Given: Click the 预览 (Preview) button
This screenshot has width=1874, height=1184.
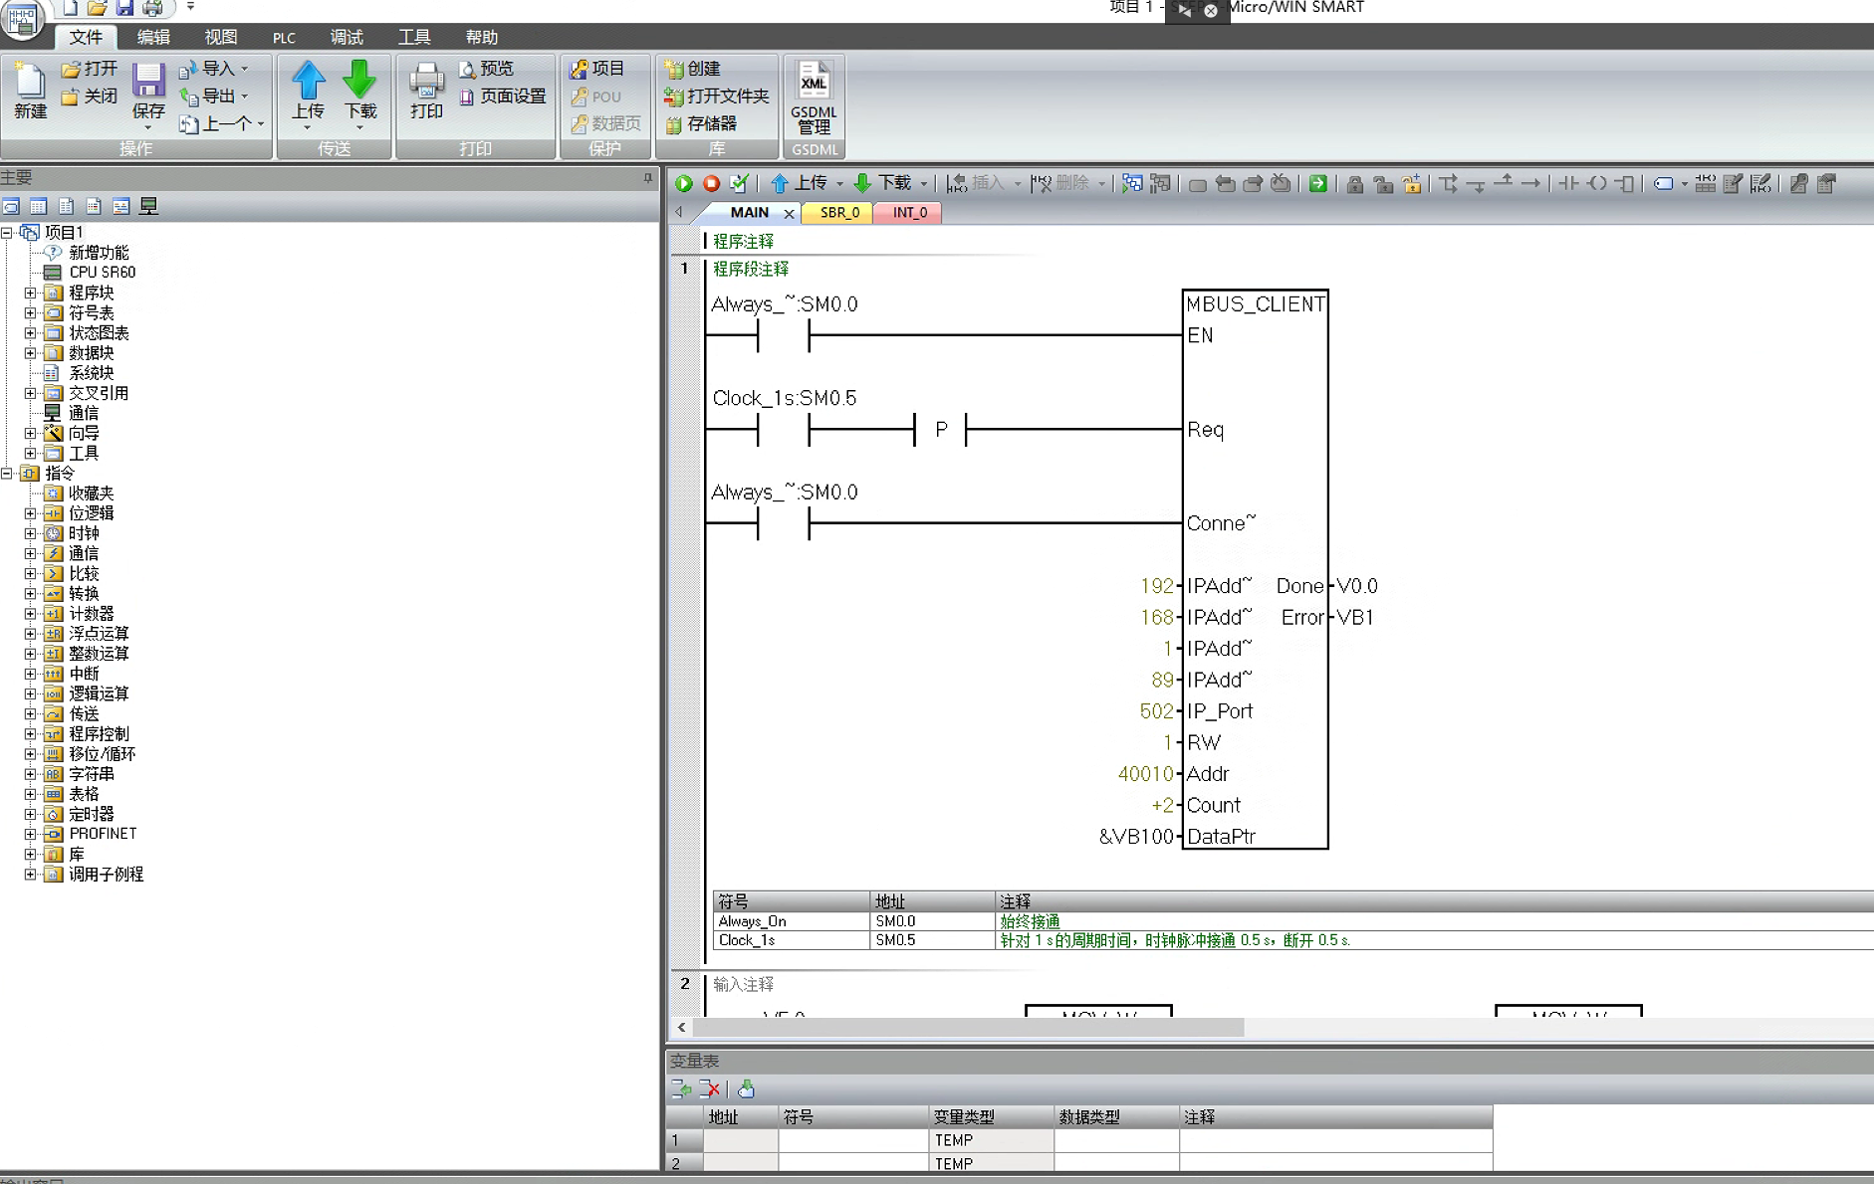Looking at the screenshot, I should (x=486, y=69).
